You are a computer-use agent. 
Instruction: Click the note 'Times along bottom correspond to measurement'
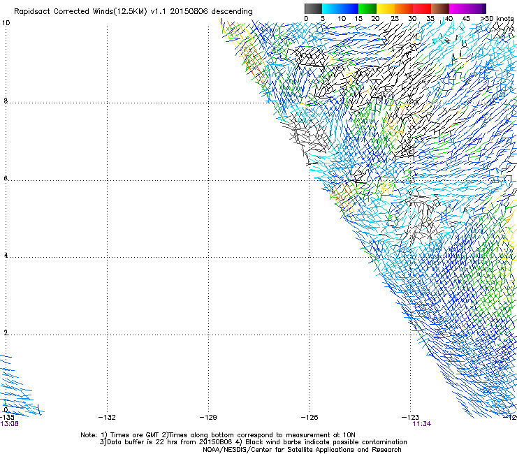pyautogui.click(x=249, y=435)
